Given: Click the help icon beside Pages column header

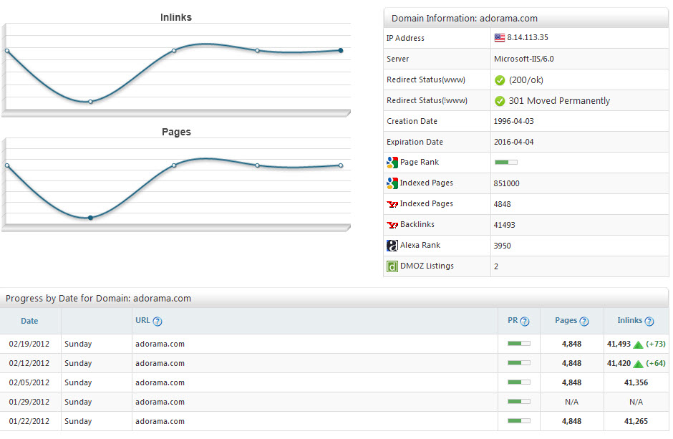Looking at the screenshot, I should point(584,322).
